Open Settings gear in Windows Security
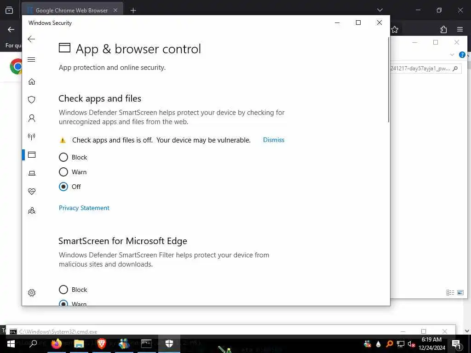The width and height of the screenshot is (471, 353). click(x=32, y=293)
